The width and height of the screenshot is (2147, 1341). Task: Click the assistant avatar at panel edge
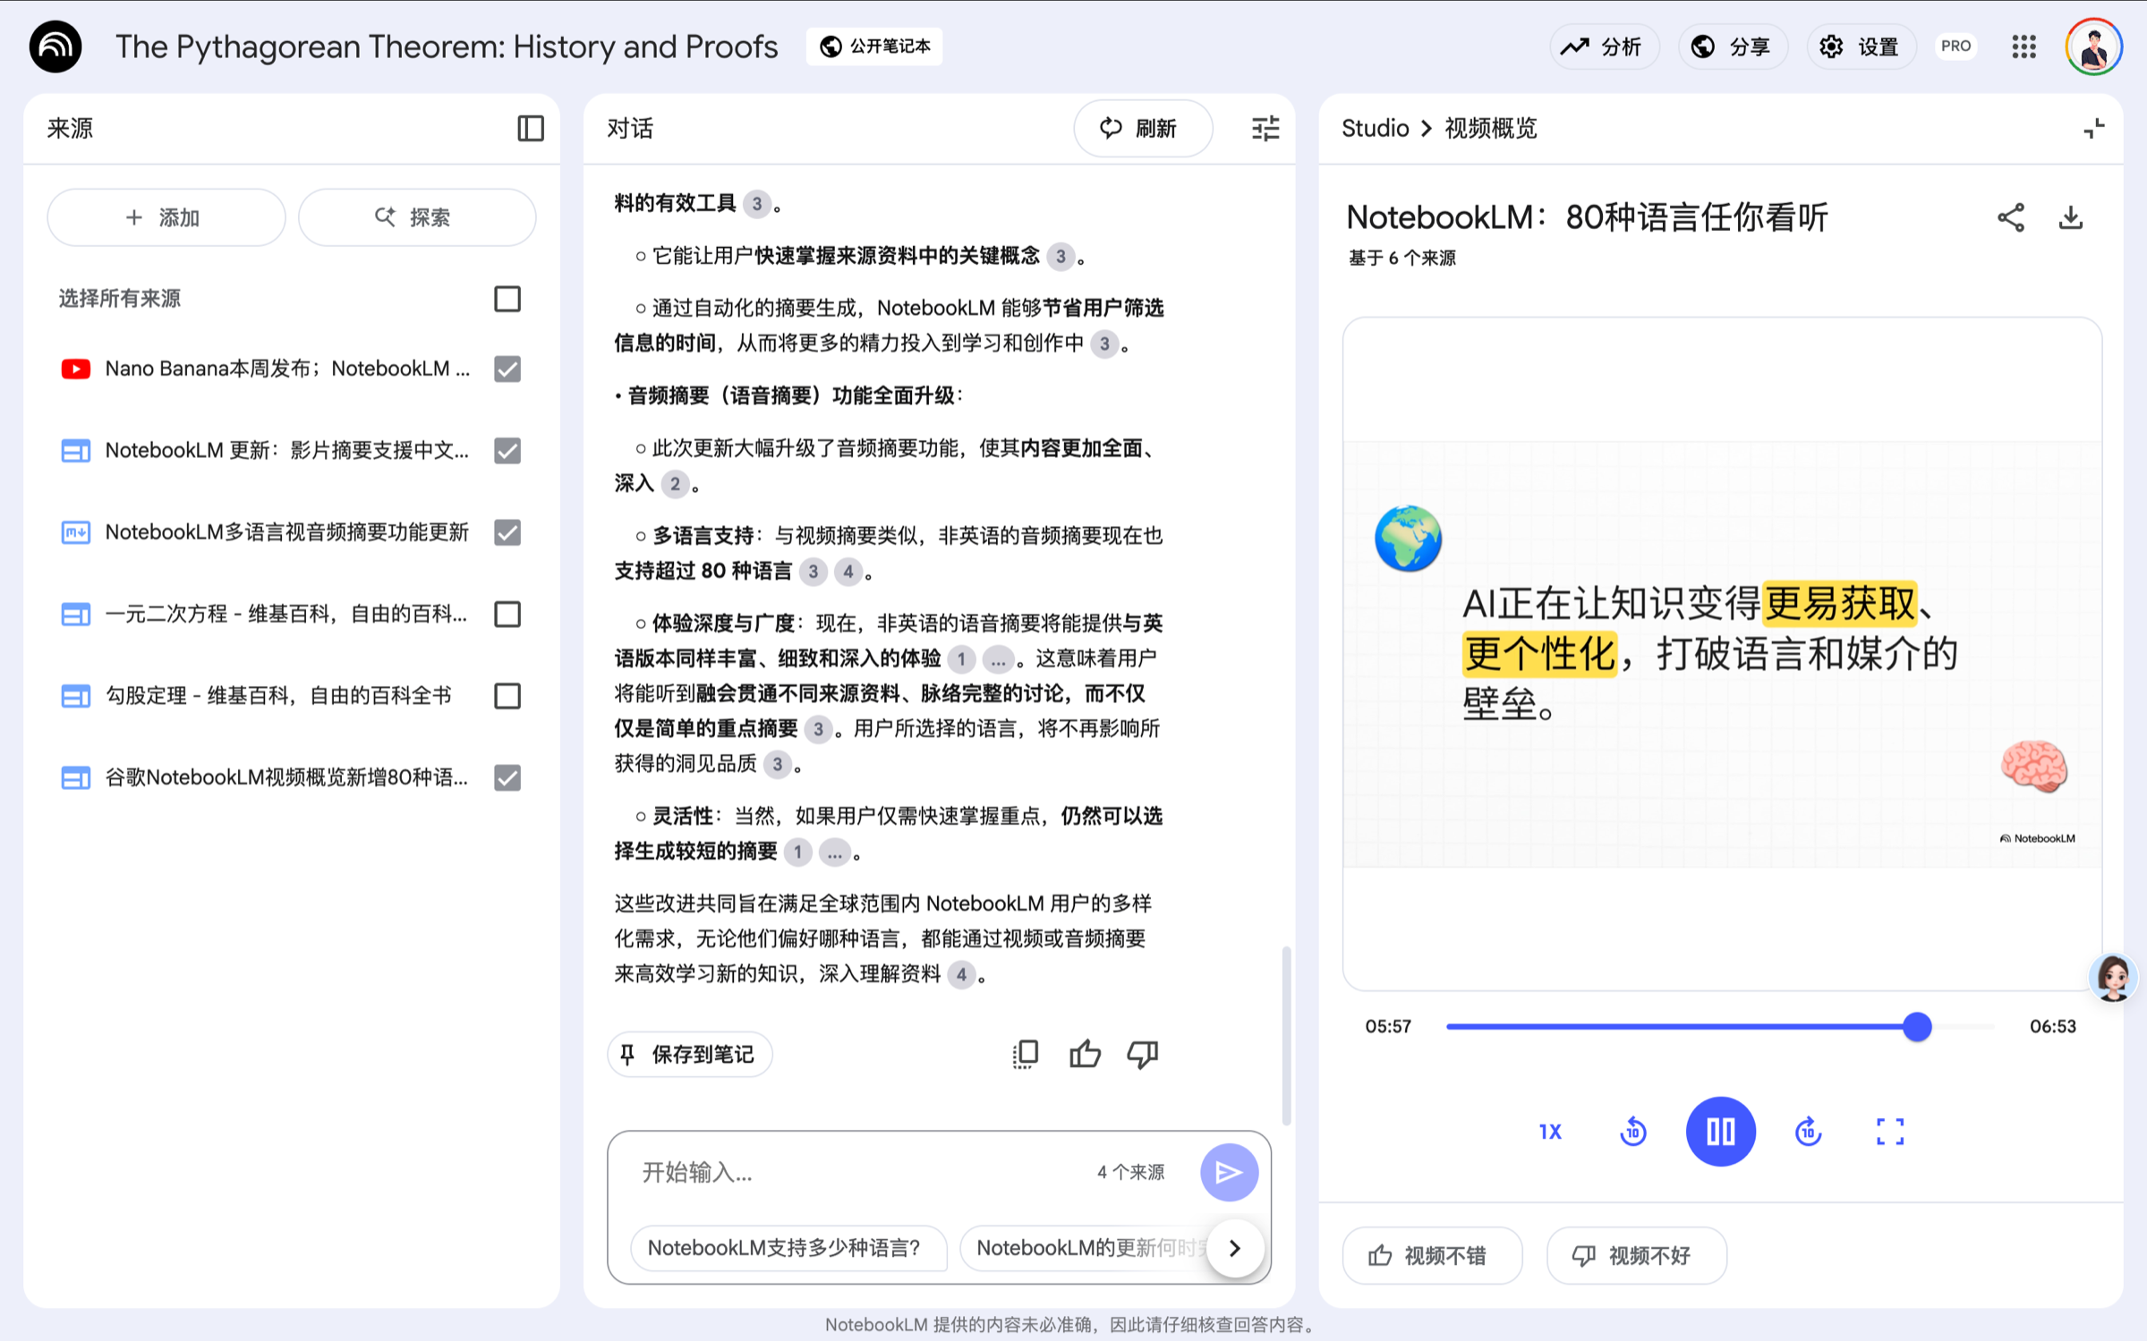pyautogui.click(x=2114, y=977)
